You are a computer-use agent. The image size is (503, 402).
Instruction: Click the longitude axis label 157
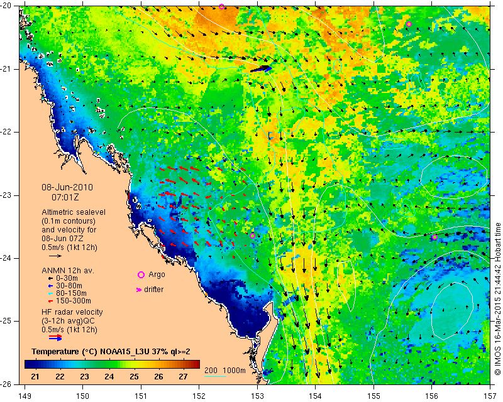490,396
